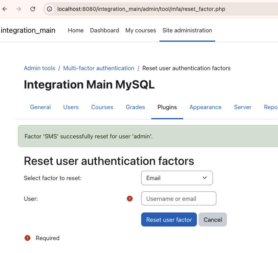Click the Reset user factor button
278x253 pixels.
(169, 219)
